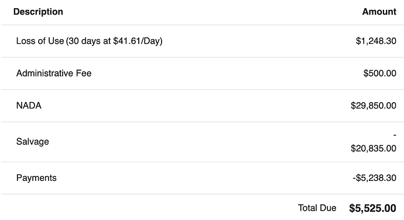Click the minus sign above the salvage amount
Image resolution: width=404 pixels, height=220 pixels.
[395, 135]
